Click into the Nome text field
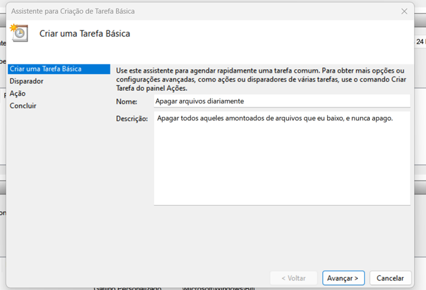426x290 pixels. pyautogui.click(x=281, y=102)
